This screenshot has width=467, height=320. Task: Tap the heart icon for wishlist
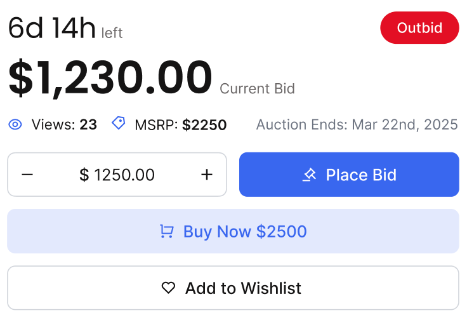168,288
